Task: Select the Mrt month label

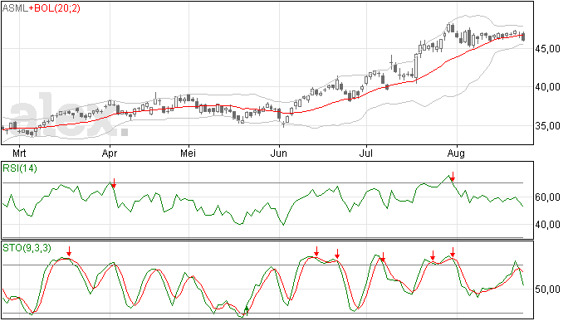Action: [19, 153]
